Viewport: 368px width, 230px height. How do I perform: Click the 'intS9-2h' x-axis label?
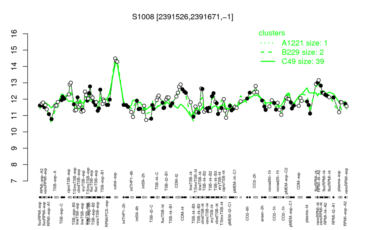coord(143,181)
